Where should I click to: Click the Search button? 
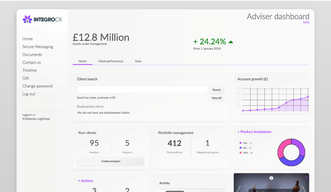click(216, 90)
